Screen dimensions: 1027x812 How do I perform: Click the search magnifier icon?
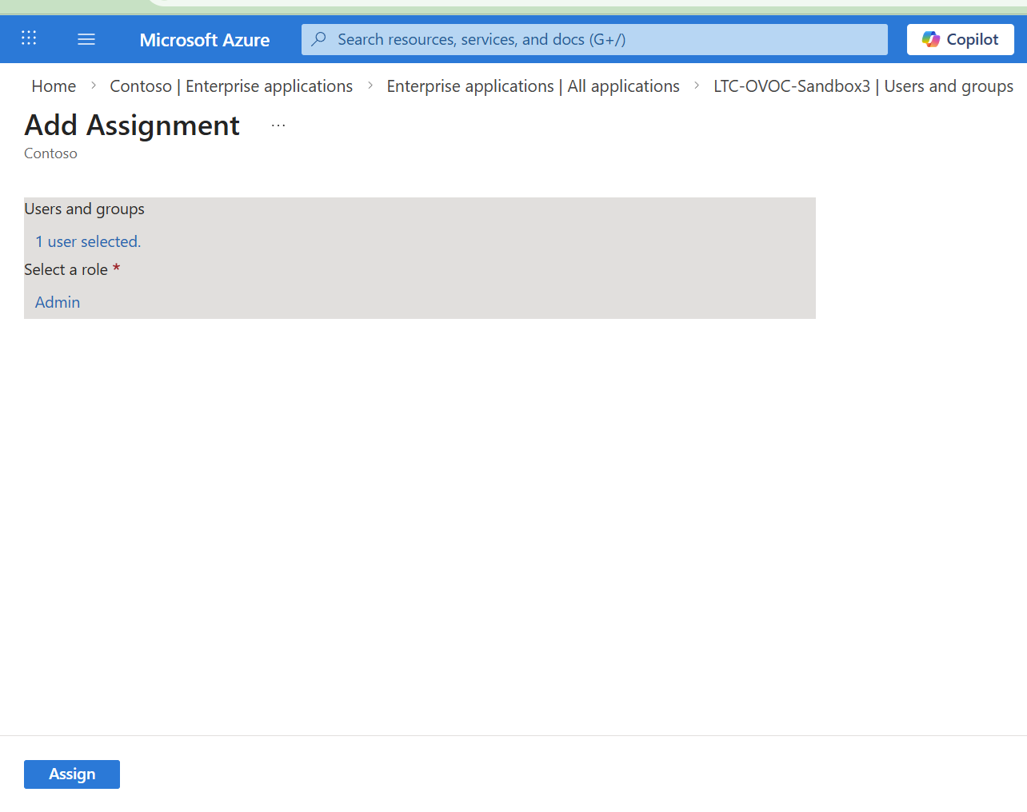click(x=319, y=39)
